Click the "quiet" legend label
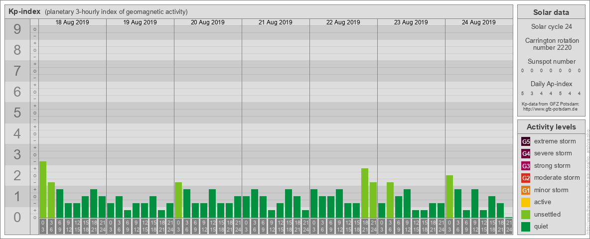590x239 pixels. point(541,226)
